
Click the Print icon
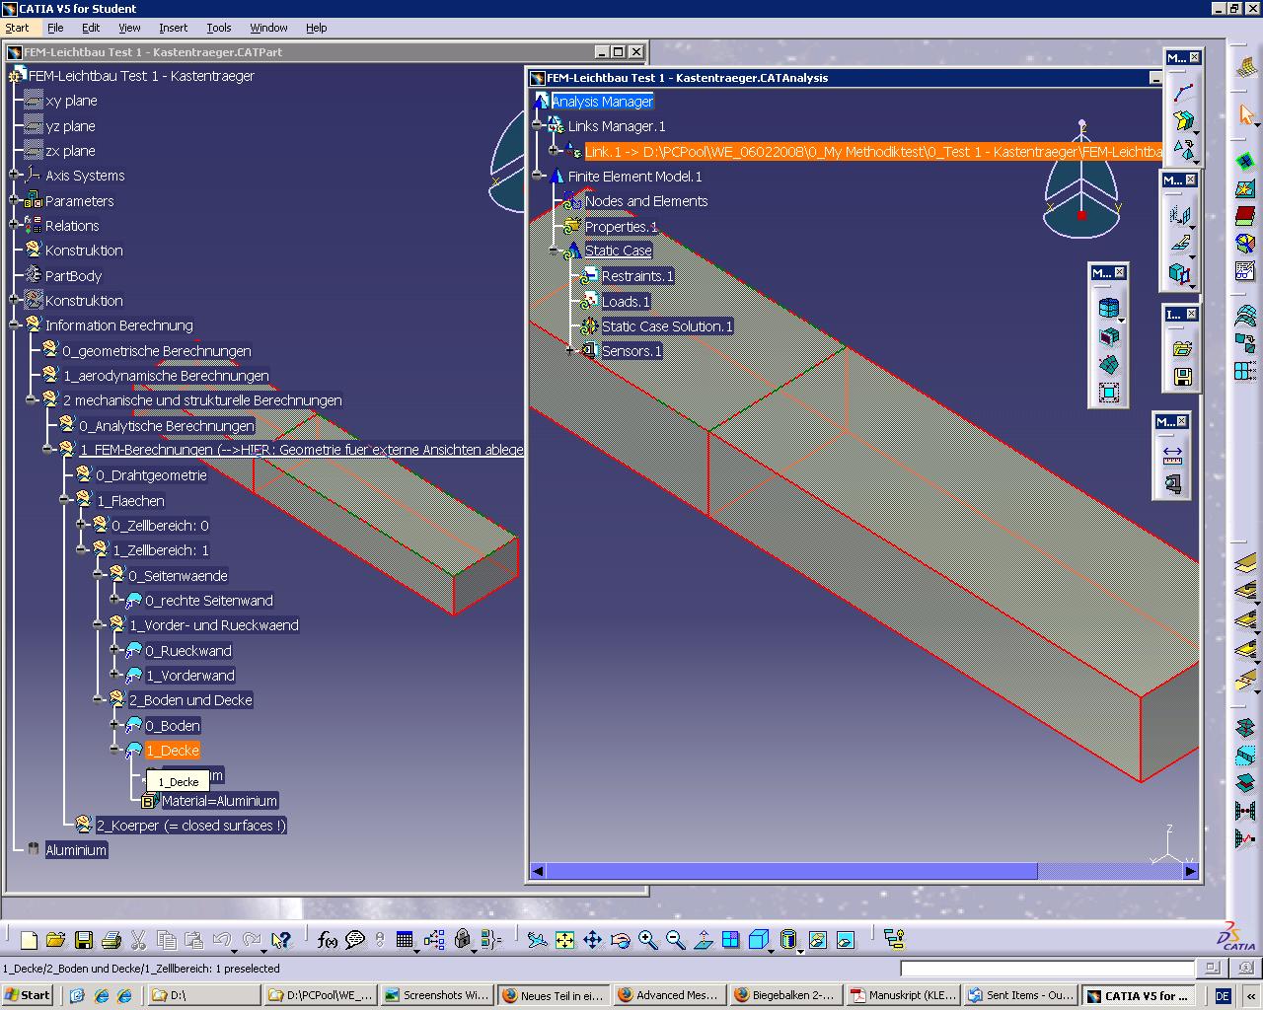111,940
